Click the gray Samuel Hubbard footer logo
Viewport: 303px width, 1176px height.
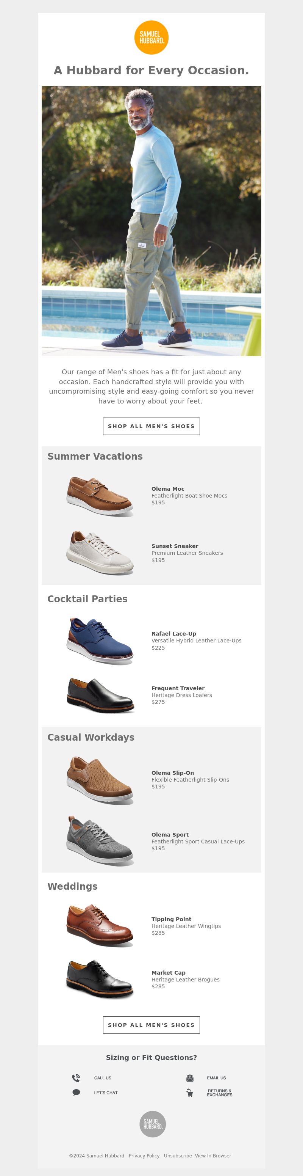[x=152, y=1124]
